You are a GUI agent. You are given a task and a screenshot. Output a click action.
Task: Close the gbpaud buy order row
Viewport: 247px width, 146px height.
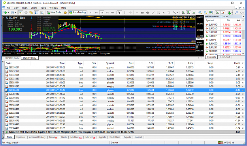tap(243, 67)
